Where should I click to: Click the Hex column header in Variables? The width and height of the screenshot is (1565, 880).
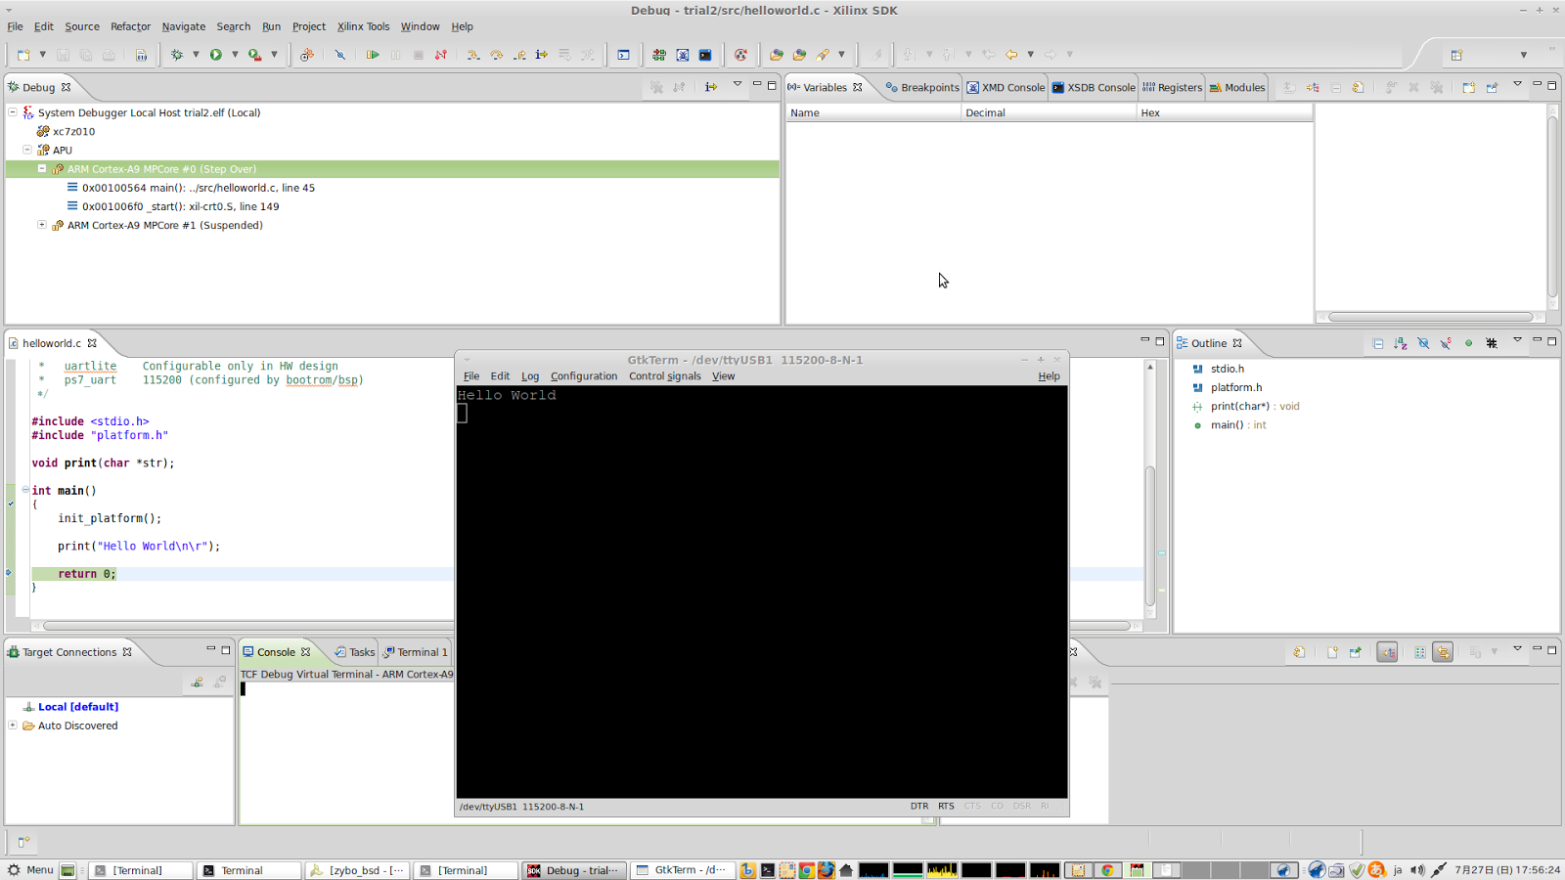[x=1225, y=112]
